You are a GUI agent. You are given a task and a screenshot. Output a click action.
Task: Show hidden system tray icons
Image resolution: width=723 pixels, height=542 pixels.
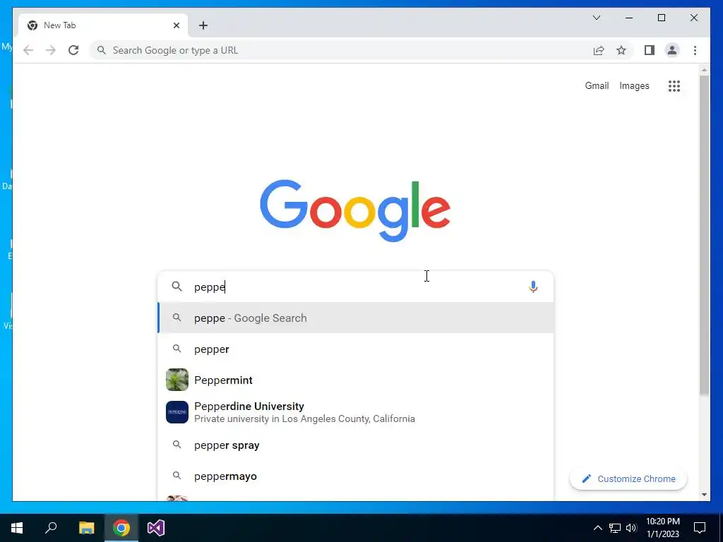597,528
